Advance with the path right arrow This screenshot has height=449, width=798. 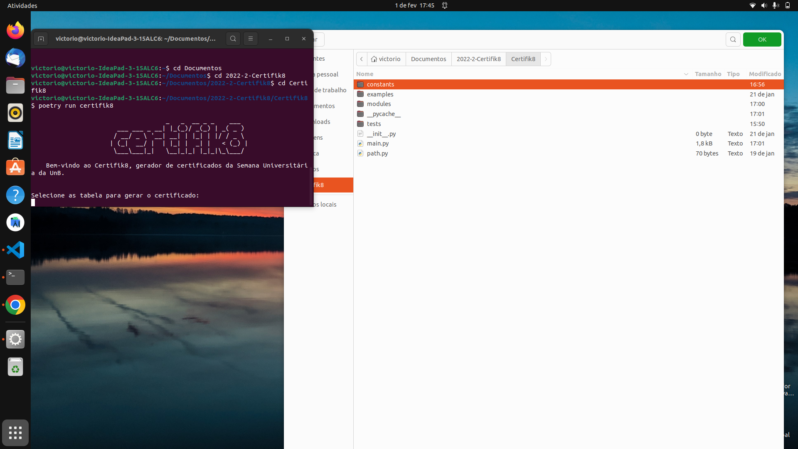(546, 59)
